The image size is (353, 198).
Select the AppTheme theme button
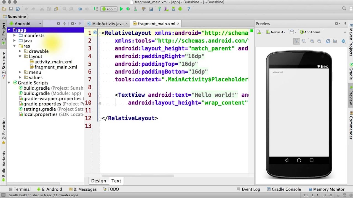click(x=310, y=32)
